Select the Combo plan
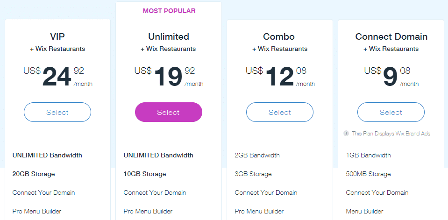The width and height of the screenshot is (448, 220). [280, 112]
